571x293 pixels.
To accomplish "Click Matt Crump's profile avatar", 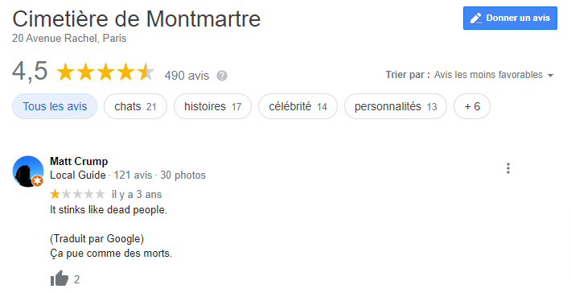I will point(28,171).
